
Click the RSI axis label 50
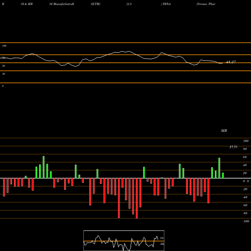4,66
